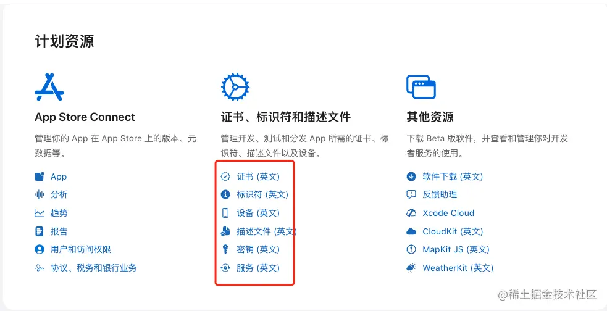Viewport: 607px width, 311px height.
Task: Open the 服务 (英文) link
Action: click(x=258, y=268)
